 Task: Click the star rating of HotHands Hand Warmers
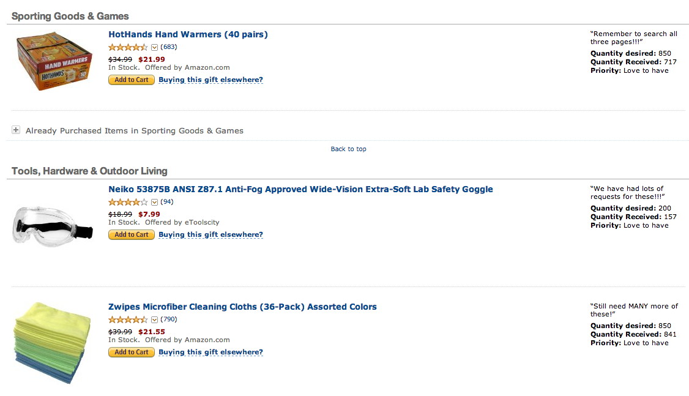[x=128, y=47]
